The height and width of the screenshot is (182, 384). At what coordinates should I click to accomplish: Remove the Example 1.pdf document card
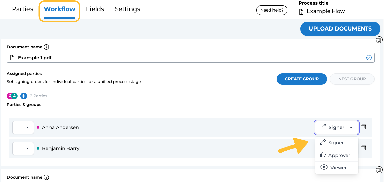(380, 40)
